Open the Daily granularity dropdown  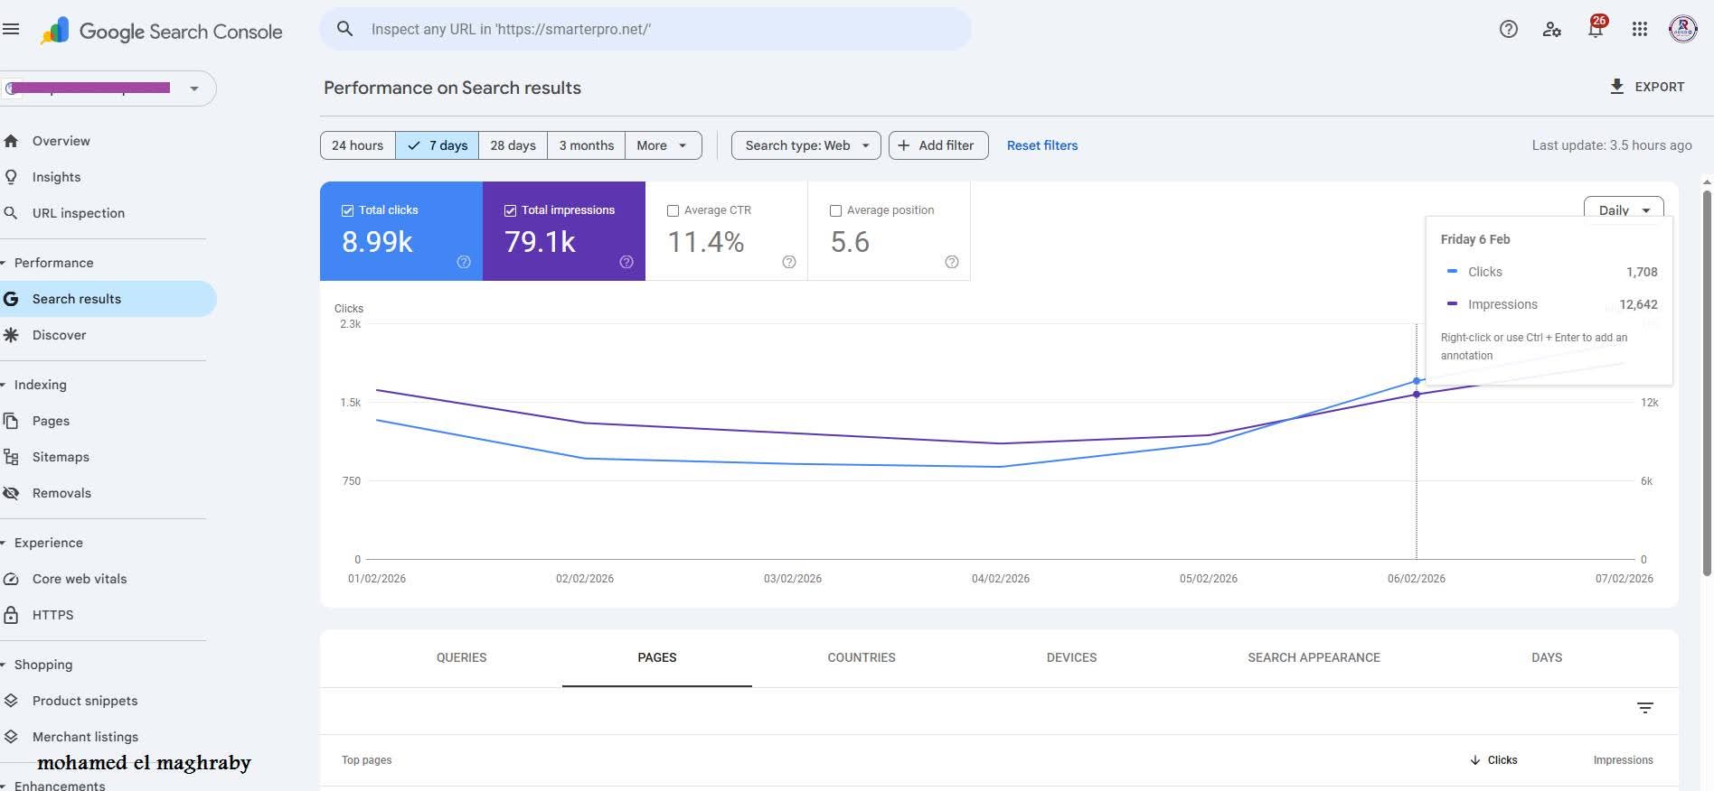(x=1623, y=209)
